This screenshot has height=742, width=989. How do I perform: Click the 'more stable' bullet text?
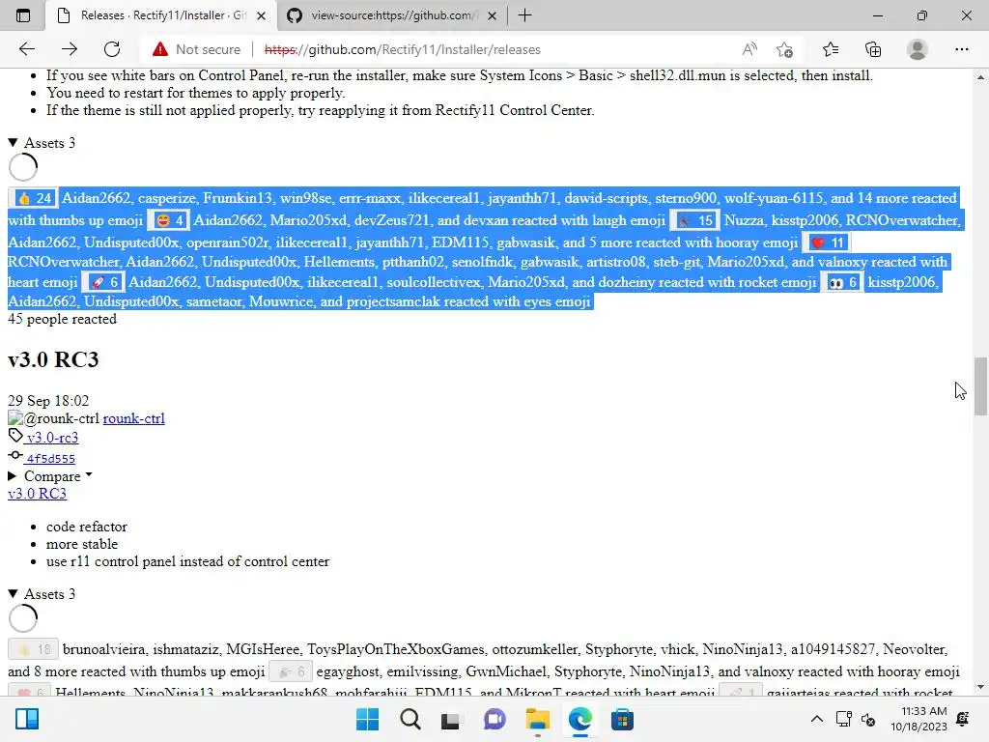pos(81,544)
